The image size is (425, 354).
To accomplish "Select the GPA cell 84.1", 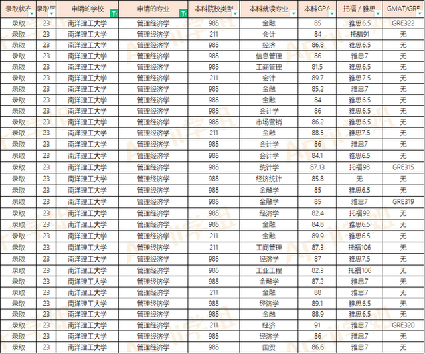I will point(317,156).
